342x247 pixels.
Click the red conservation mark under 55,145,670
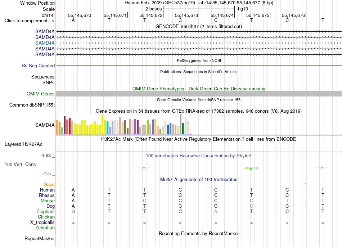[73, 167]
